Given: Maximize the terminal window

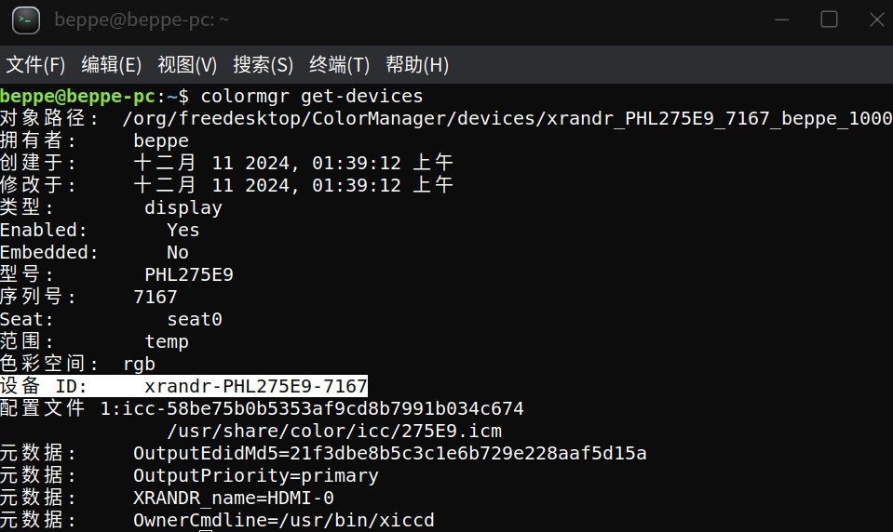Looking at the screenshot, I should [829, 20].
